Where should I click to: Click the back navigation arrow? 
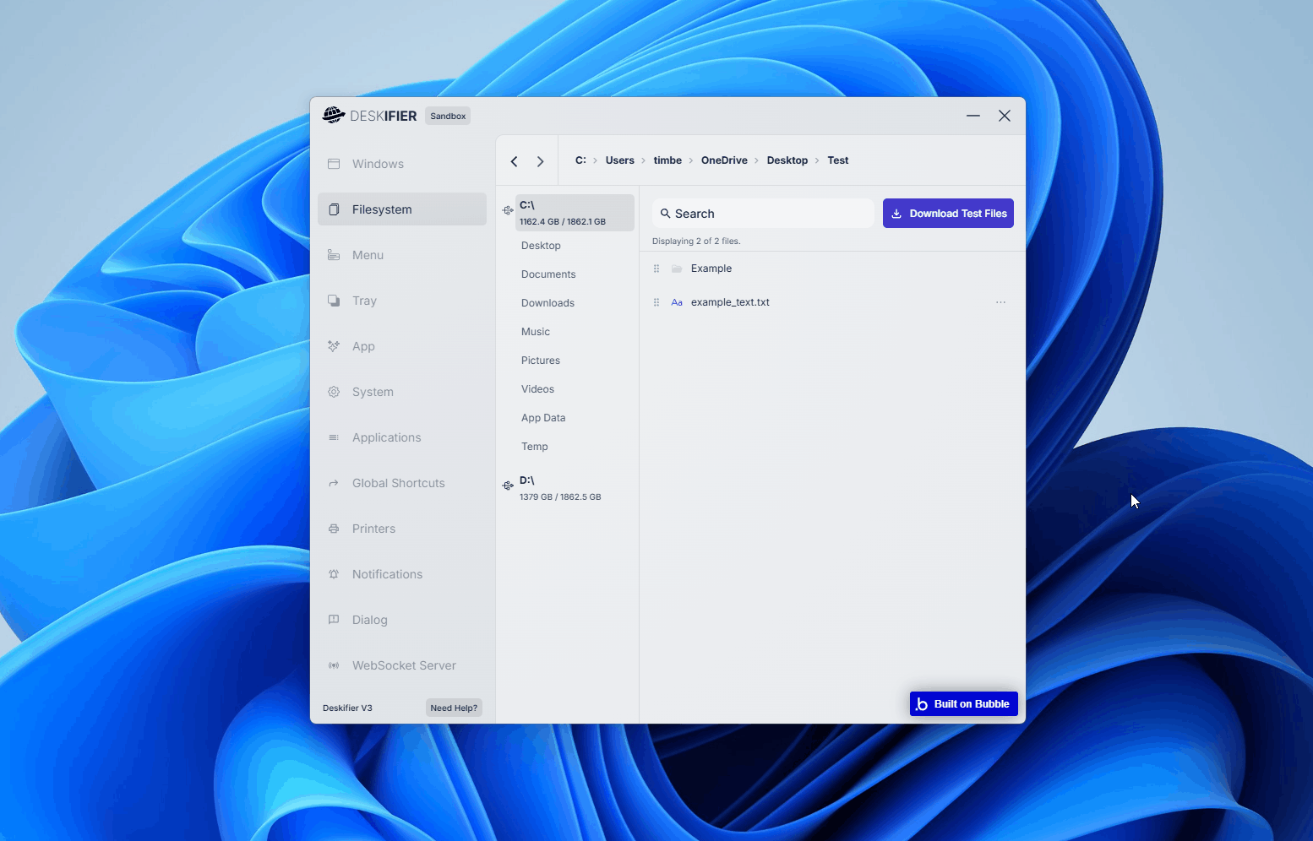(x=514, y=161)
